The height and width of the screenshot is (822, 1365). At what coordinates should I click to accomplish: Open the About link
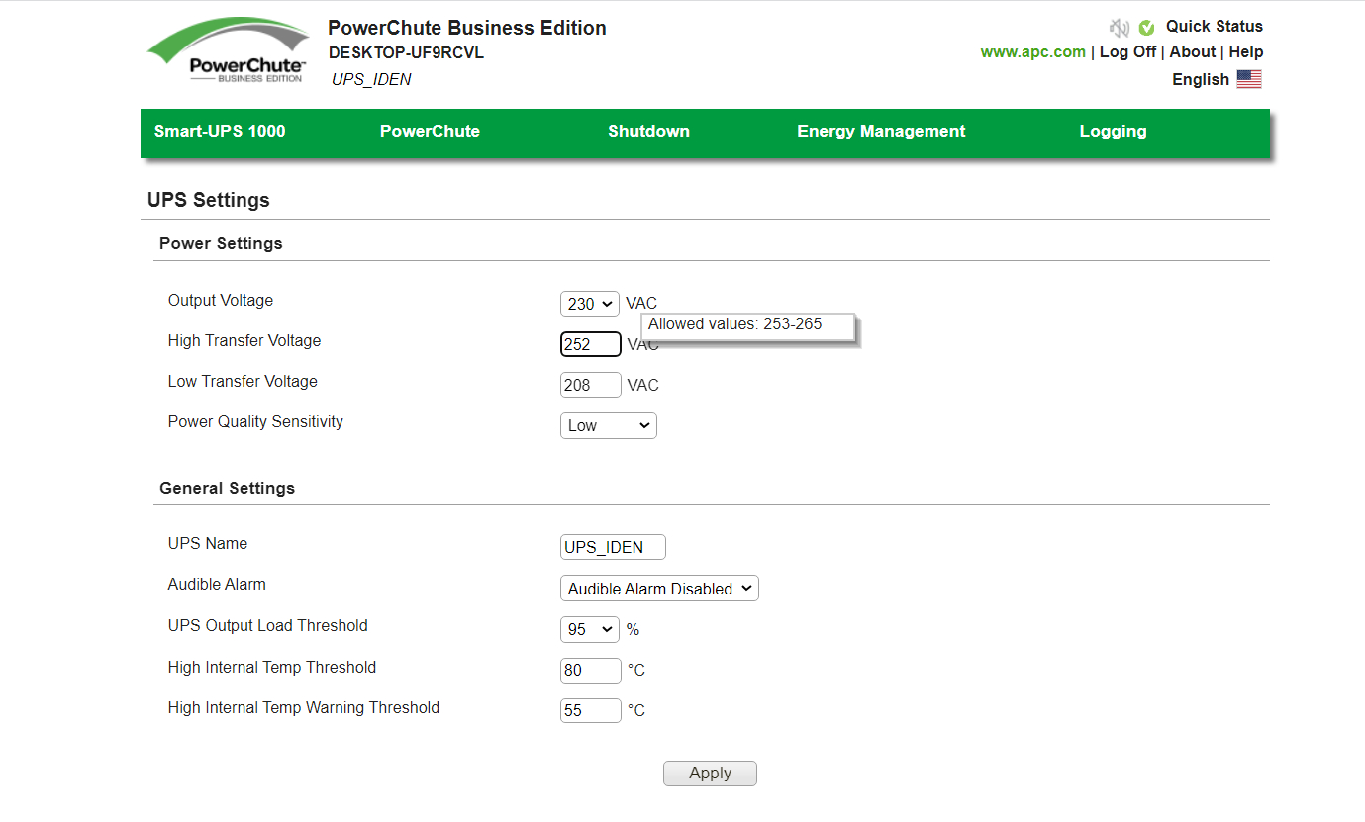[x=1192, y=52]
